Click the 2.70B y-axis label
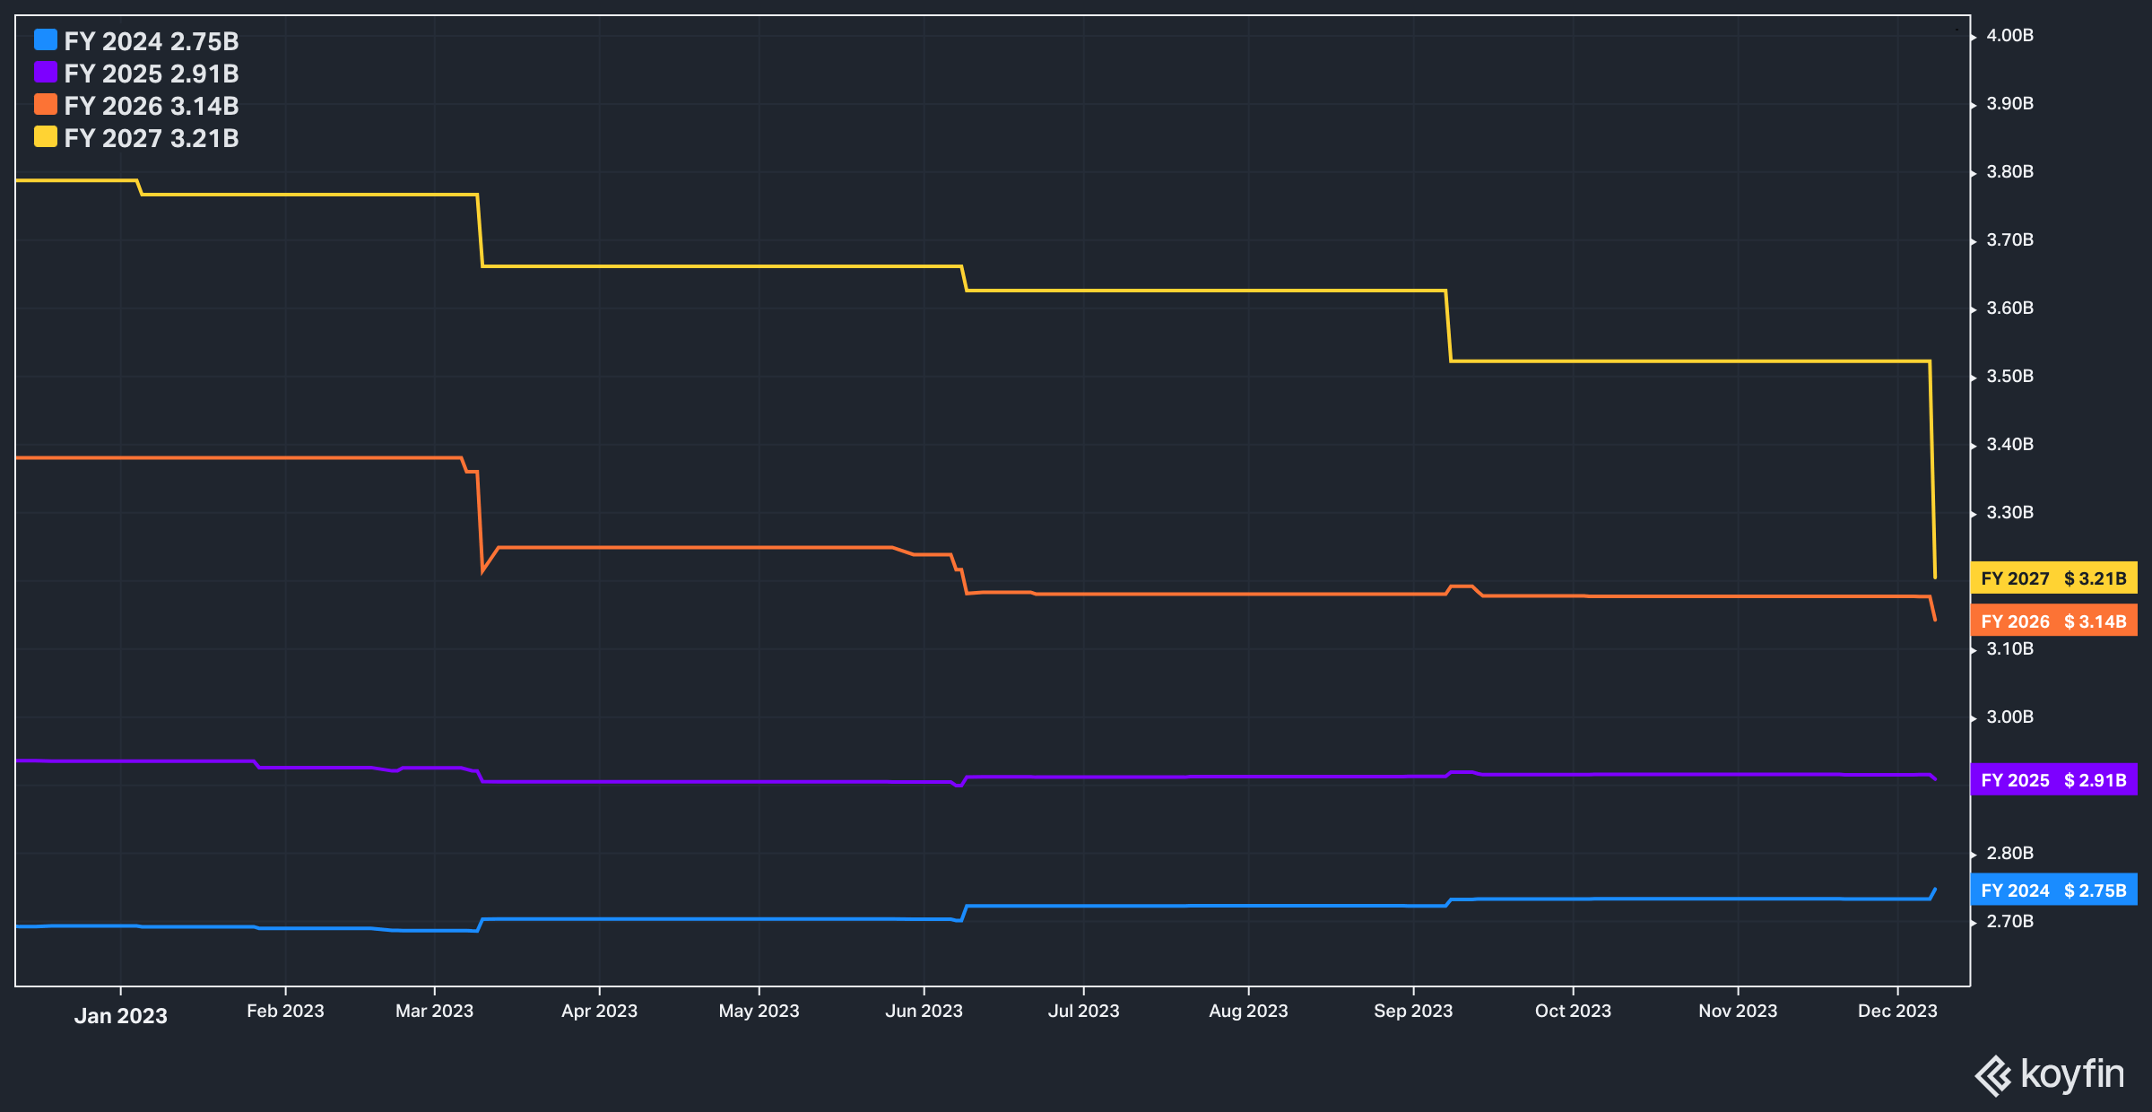 point(2009,921)
